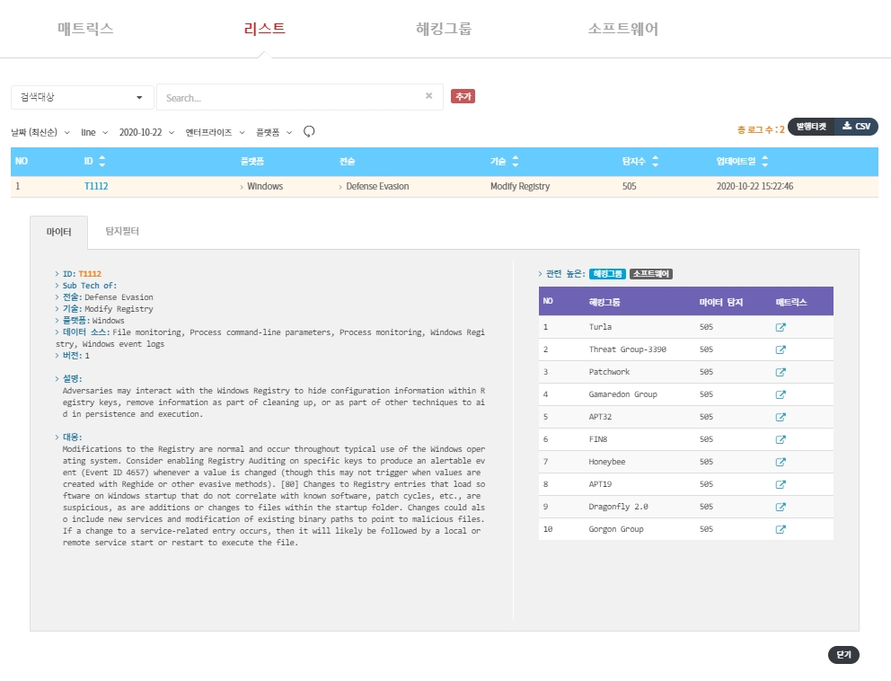Viewport: 891px width, 681px height.
Task: Sort by ID using the sort arrows
Action: click(101, 162)
